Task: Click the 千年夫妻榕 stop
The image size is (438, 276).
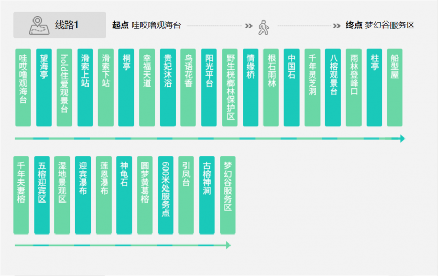Action: pos(21,195)
